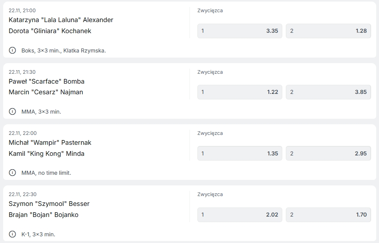Click info icon beside MMA no time limit
The height and width of the screenshot is (243, 379).
(13, 173)
